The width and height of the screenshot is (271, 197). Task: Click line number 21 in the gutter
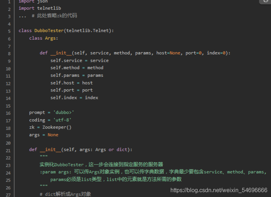(8, 151)
